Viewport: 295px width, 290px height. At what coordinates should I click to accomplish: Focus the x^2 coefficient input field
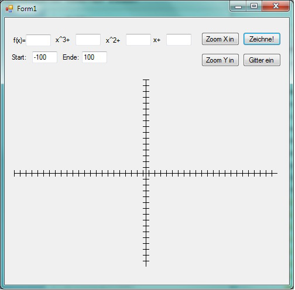[x=88, y=40]
